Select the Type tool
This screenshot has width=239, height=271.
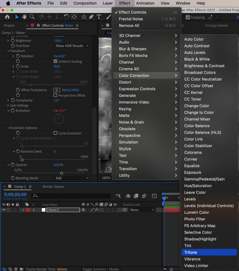click(98, 17)
